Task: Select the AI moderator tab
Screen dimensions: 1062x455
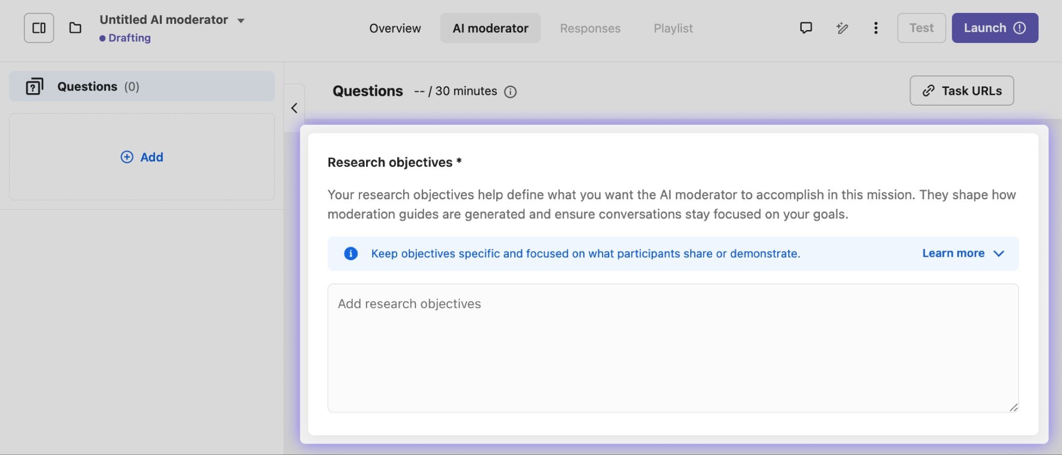Action: tap(490, 28)
